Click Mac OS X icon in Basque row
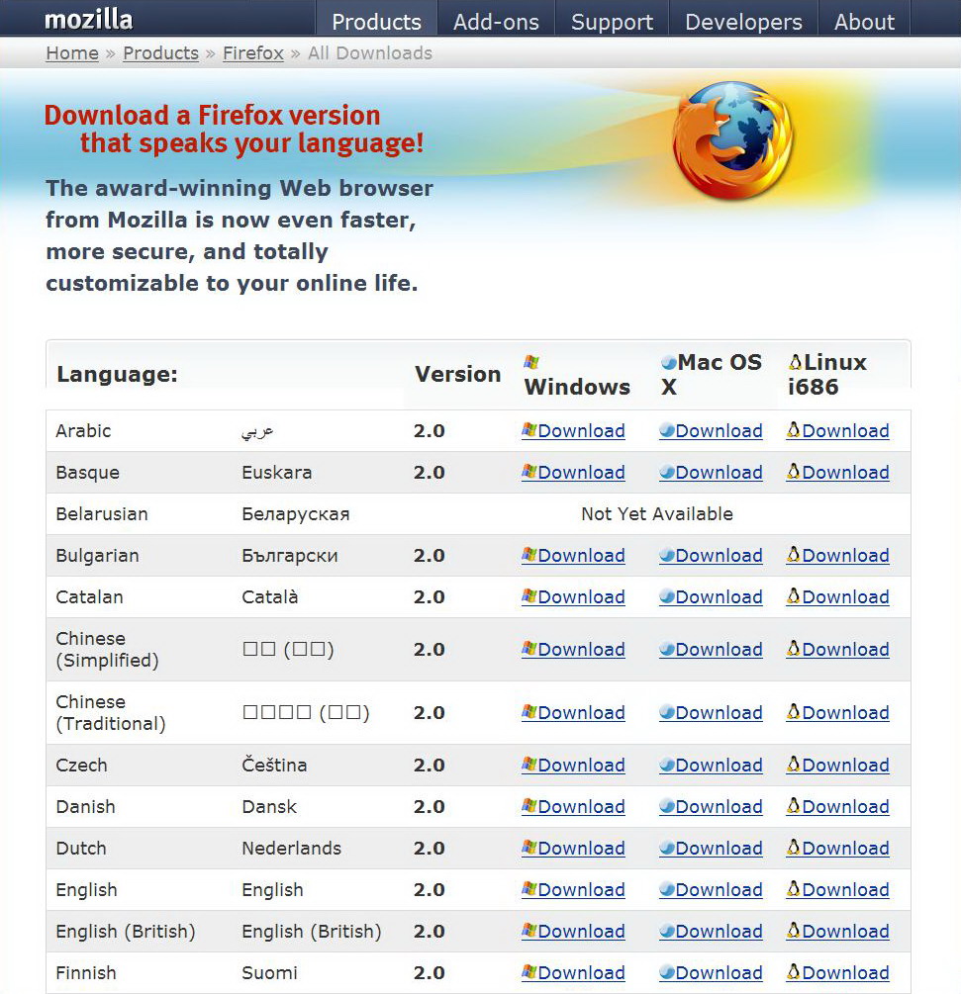 click(667, 473)
